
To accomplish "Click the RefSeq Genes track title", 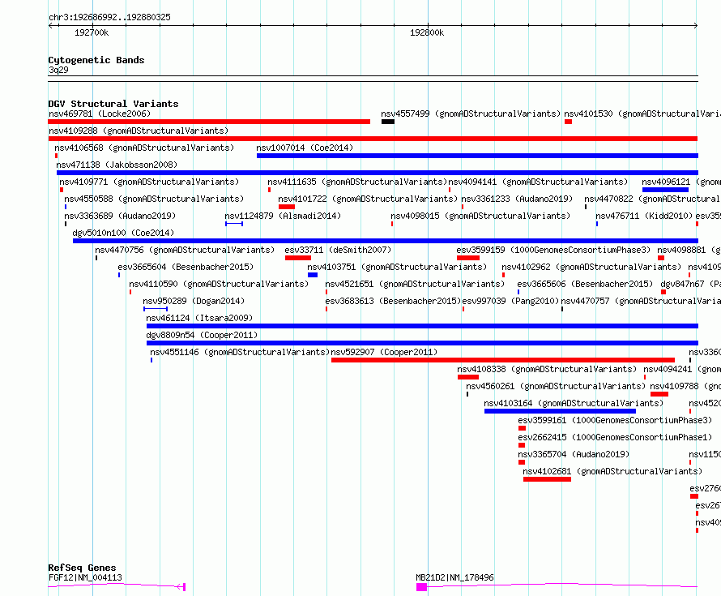I will [x=82, y=568].
